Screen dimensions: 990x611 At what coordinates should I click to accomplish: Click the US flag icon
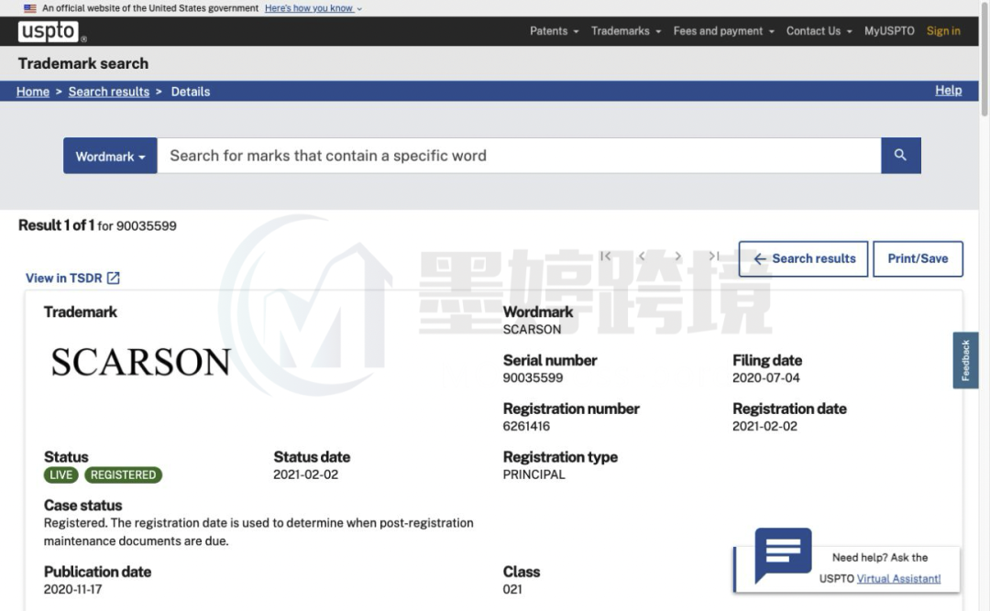(29, 8)
